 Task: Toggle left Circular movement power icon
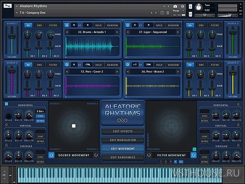[6, 145]
